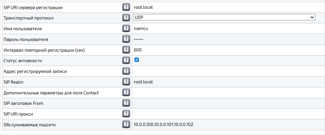The height and width of the screenshot is (135, 325).
Task: Open help for Интервал повторной регистрации
Action: point(125,50)
